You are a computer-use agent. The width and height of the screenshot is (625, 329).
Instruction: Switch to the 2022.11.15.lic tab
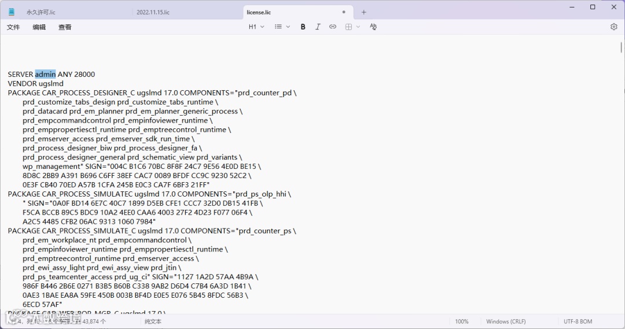(x=153, y=12)
